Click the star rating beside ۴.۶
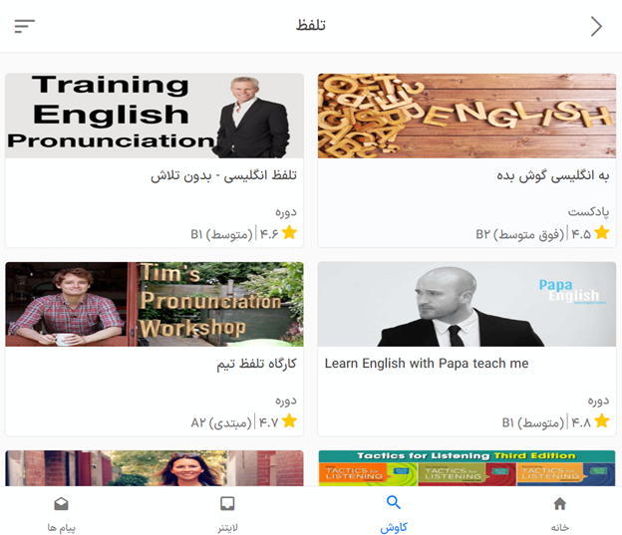This screenshot has height=535, width=622. (290, 233)
